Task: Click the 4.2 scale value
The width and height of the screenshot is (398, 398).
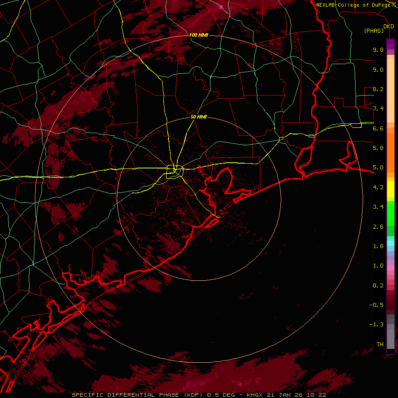Action: click(x=378, y=188)
